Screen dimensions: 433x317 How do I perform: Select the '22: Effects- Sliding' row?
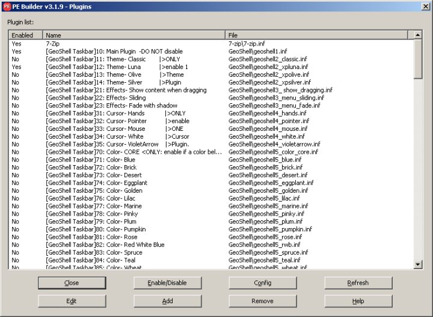[211, 98]
